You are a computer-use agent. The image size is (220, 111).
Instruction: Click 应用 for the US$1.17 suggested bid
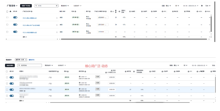[98, 77]
